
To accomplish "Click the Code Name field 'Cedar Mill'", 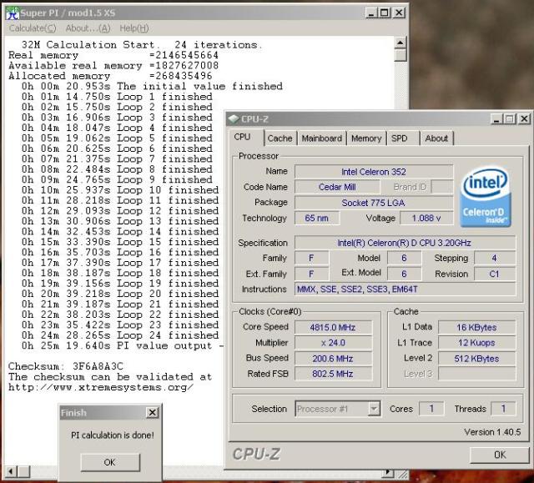I will click(x=337, y=187).
